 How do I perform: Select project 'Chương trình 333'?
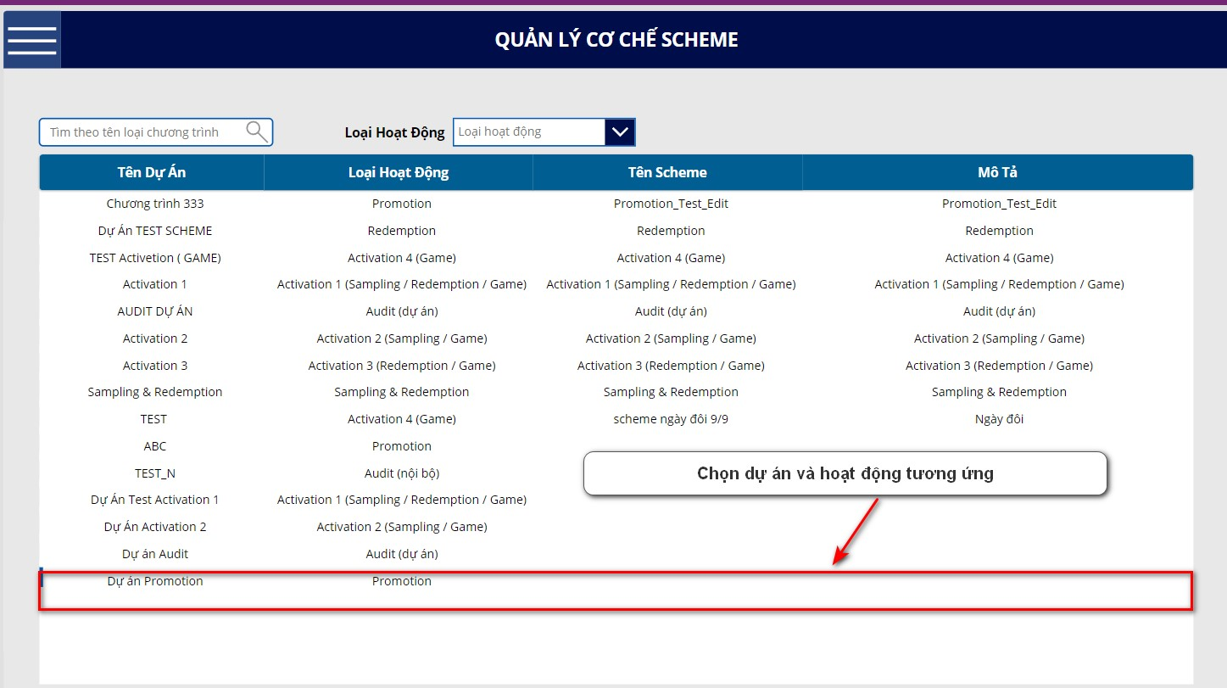coord(155,204)
